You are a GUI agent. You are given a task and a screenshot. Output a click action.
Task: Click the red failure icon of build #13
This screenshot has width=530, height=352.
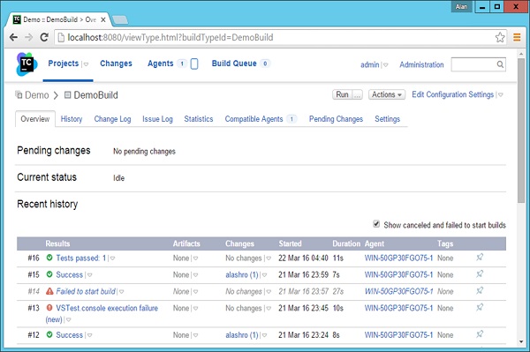tap(49, 308)
